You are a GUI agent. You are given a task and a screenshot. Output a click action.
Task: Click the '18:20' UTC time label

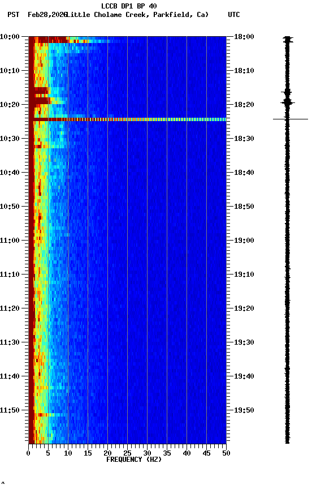244,105
